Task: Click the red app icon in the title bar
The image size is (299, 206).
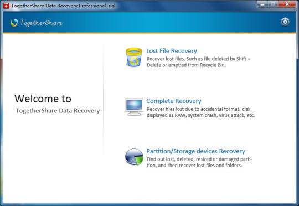Action: tap(6, 6)
